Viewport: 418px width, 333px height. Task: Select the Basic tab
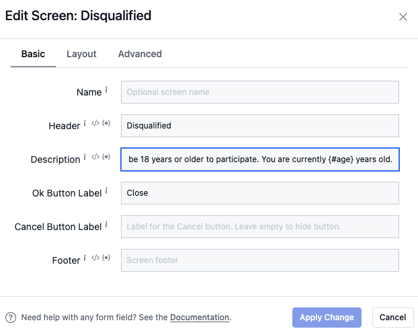pyautogui.click(x=33, y=54)
